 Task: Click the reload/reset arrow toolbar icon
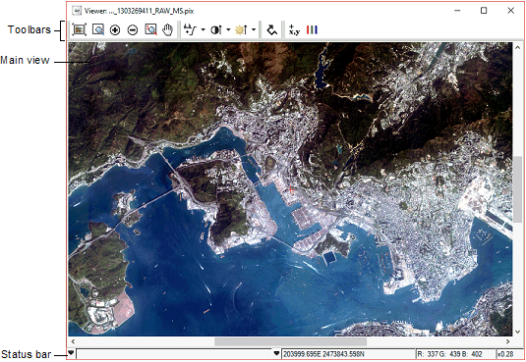point(271,29)
